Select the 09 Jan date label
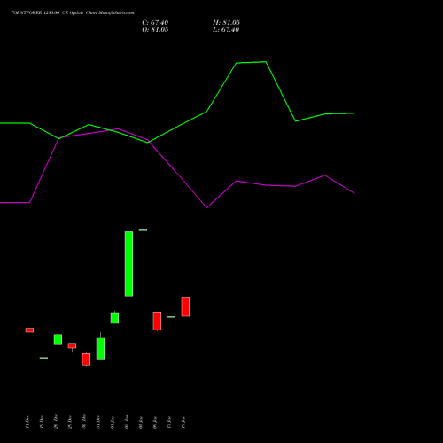 coord(155,422)
